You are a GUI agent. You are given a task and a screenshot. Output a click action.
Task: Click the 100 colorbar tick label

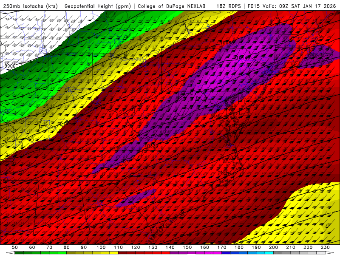tap(101, 247)
